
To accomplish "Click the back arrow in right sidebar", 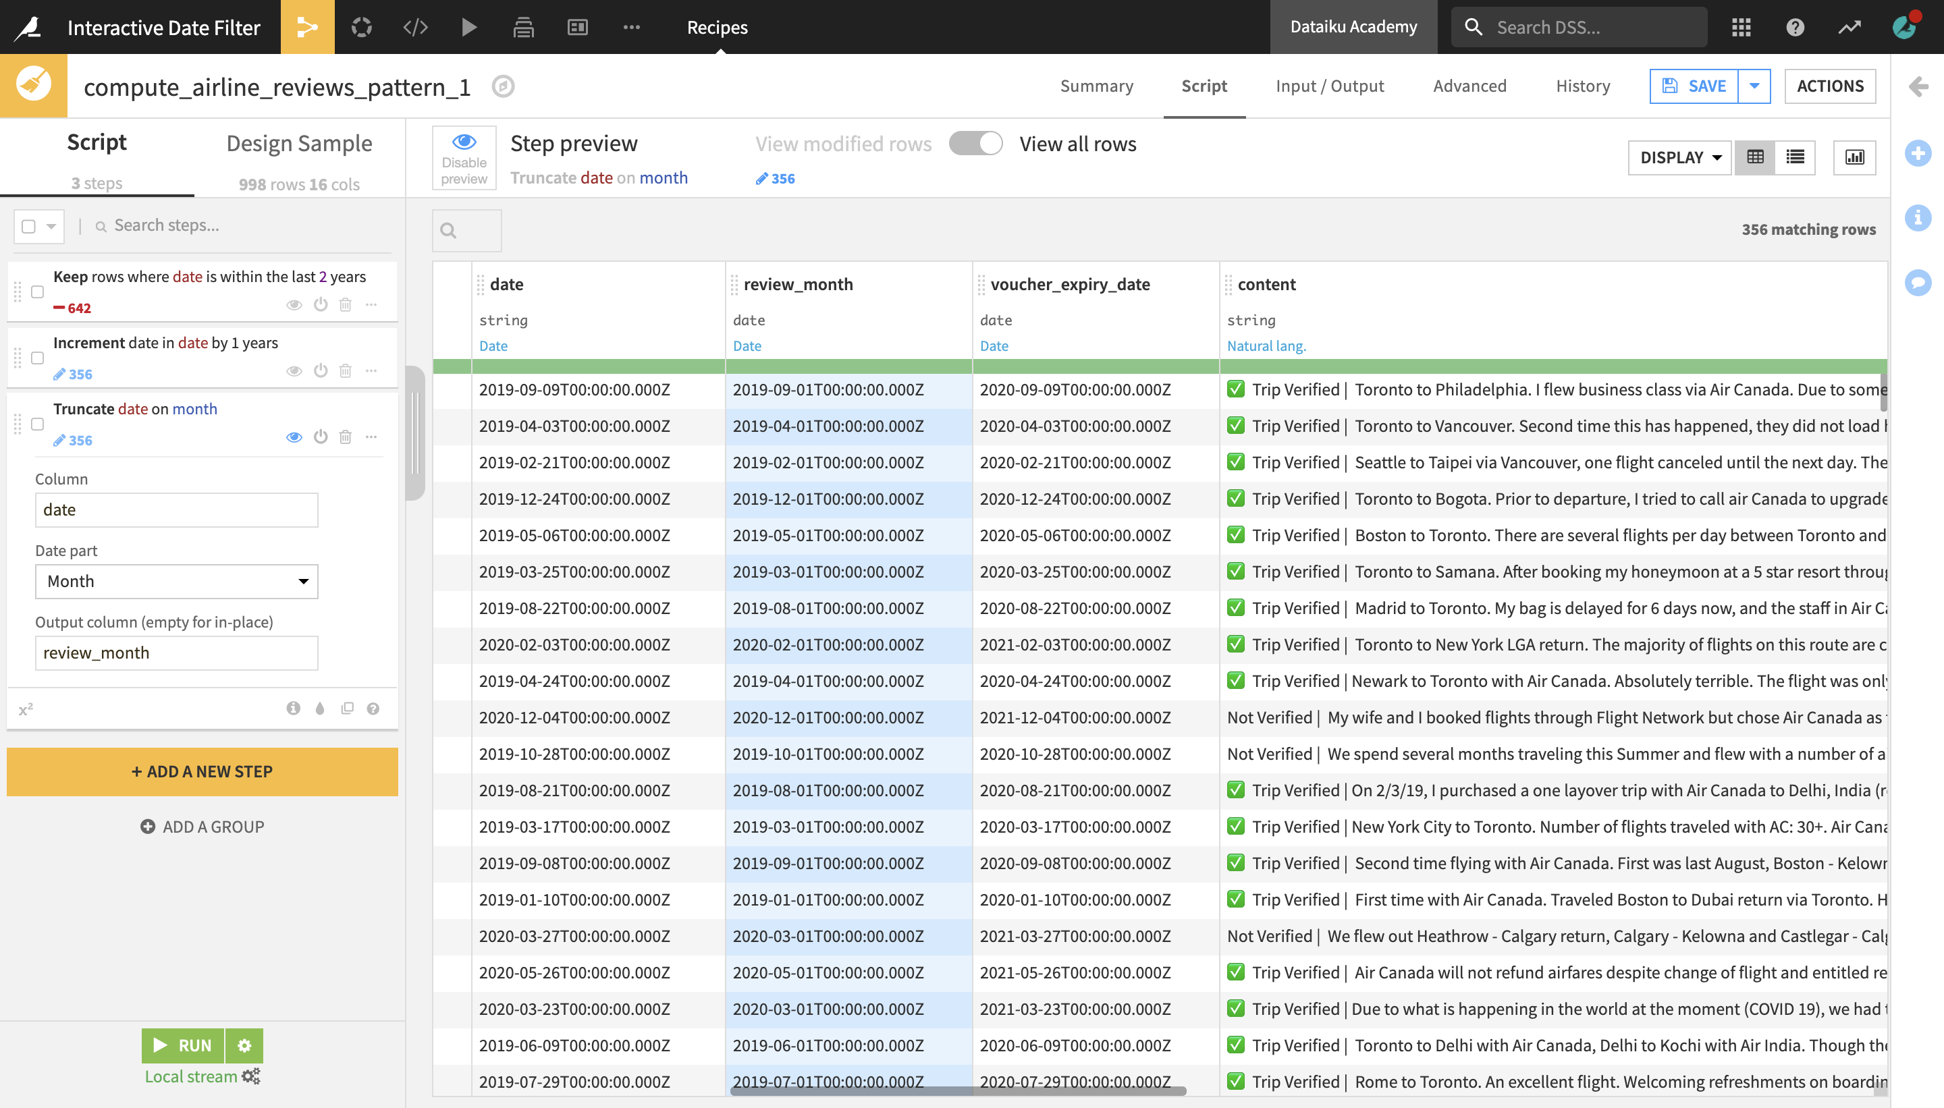I will (x=1918, y=87).
